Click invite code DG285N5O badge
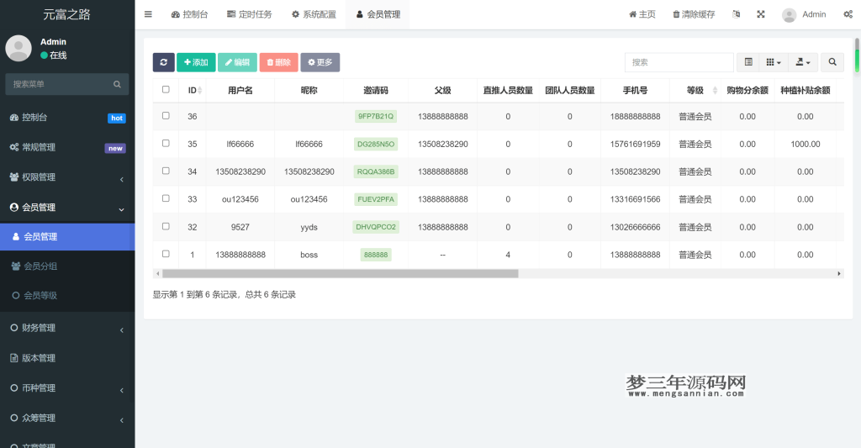 376,144
